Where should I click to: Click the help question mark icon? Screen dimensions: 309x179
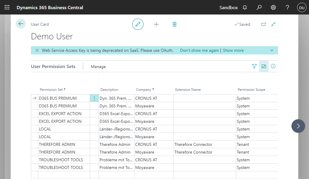(287, 7)
